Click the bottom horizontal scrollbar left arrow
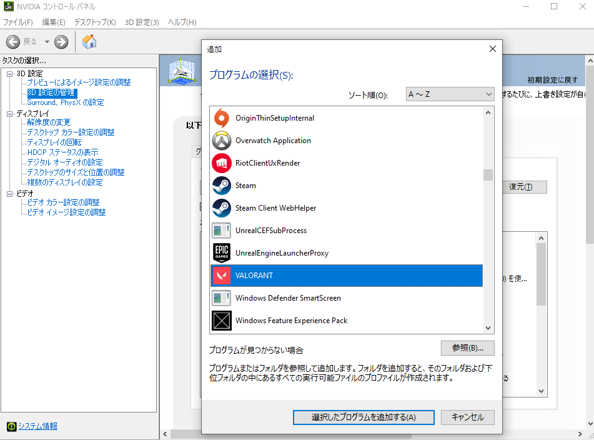 pyautogui.click(x=165, y=434)
